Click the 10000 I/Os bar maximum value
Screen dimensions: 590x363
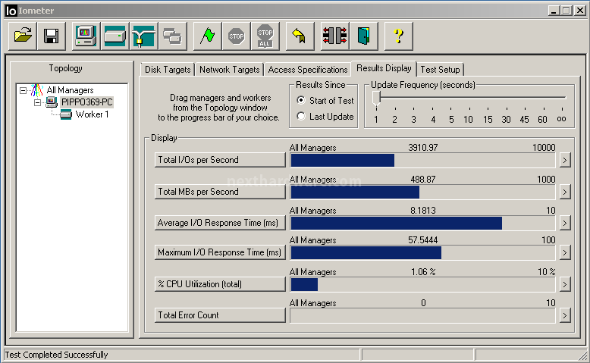544,148
